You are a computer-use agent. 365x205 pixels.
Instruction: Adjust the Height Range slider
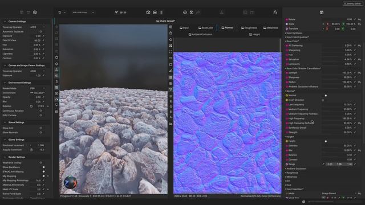[339, 164]
